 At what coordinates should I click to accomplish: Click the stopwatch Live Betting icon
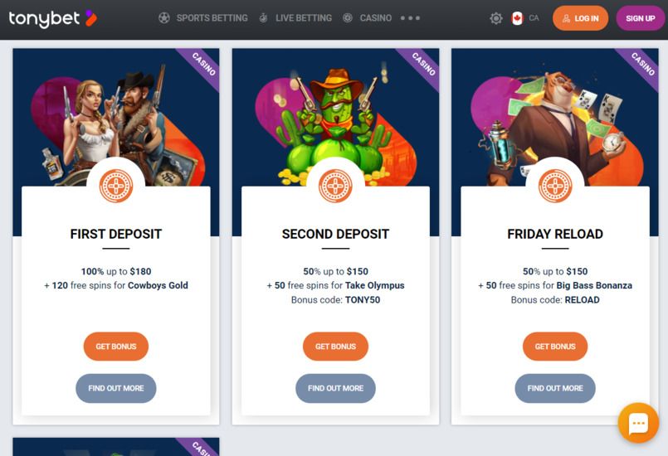[x=263, y=18]
